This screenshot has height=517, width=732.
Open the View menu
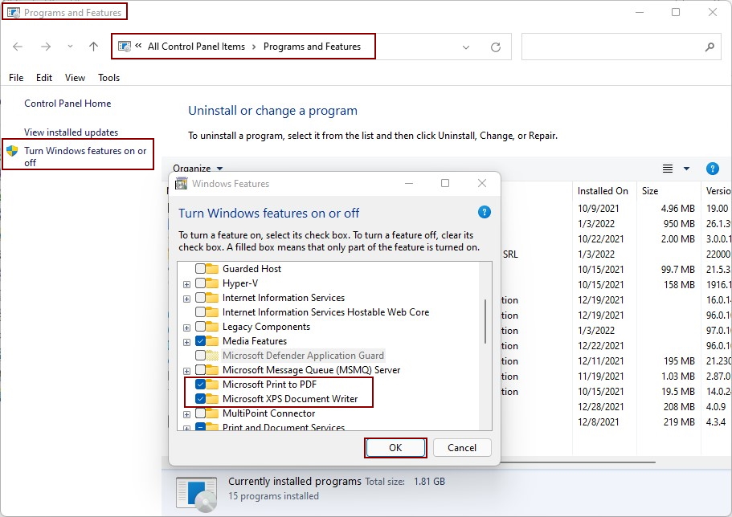[75, 77]
